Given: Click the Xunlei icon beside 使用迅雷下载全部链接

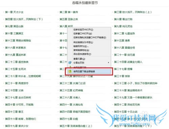Looking at the screenshot, I should tap(70, 71).
